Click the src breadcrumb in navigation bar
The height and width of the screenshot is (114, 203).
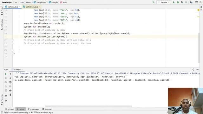(16, 2)
